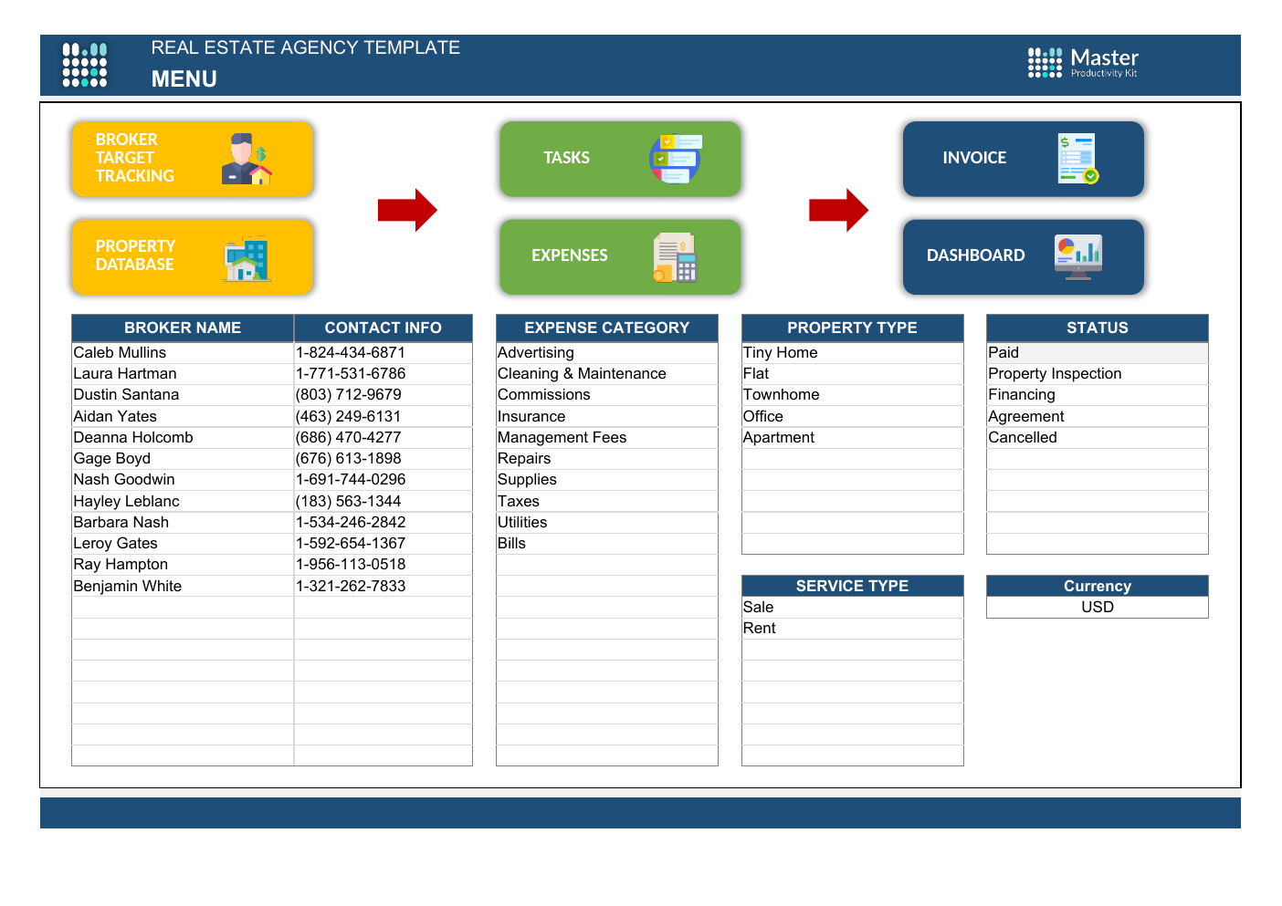Click the property building icon

pyautogui.click(x=247, y=258)
